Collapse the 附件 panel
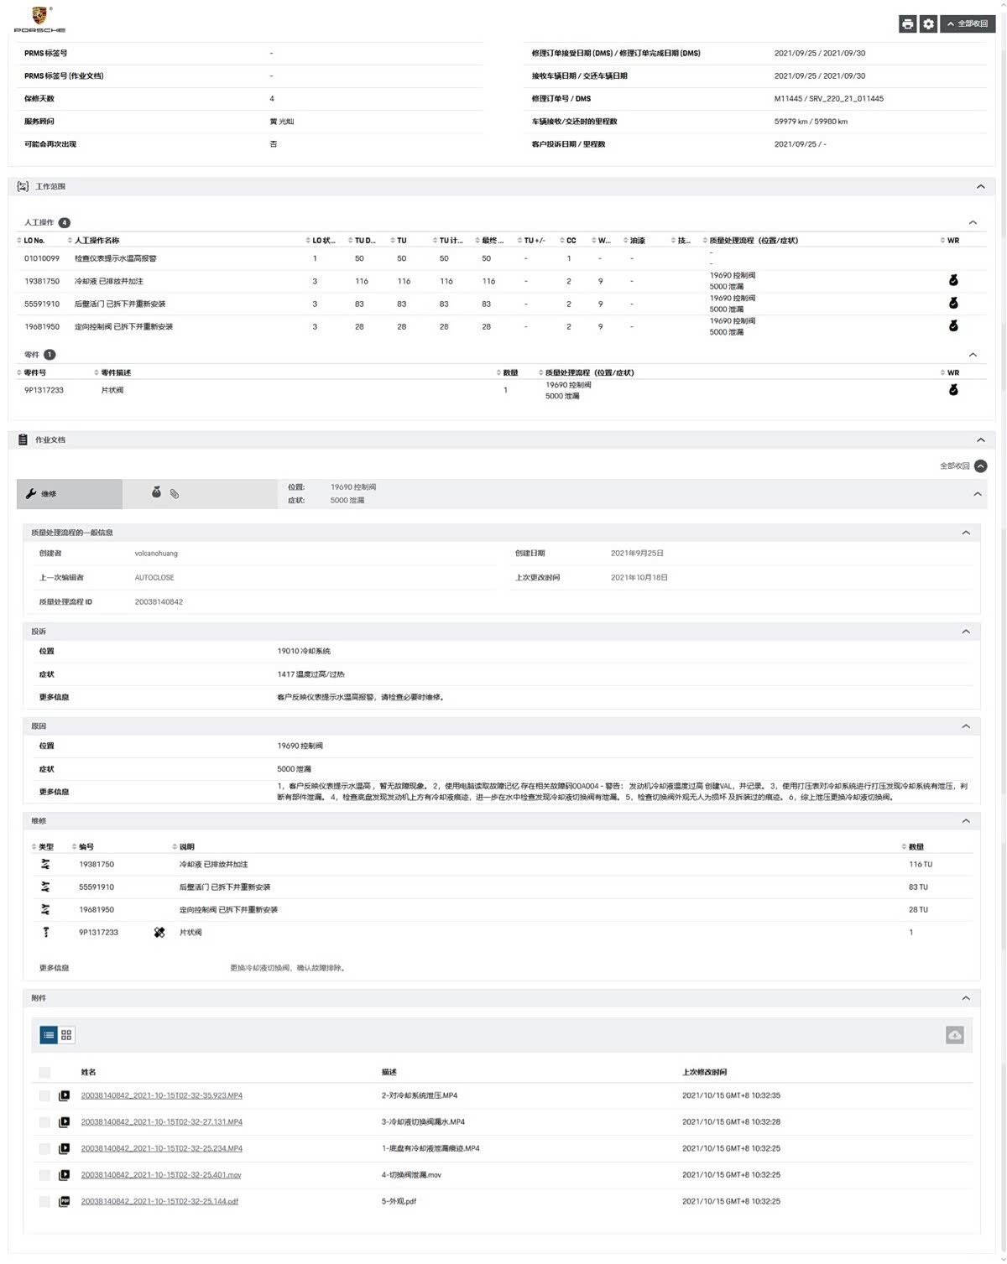 pos(966,998)
